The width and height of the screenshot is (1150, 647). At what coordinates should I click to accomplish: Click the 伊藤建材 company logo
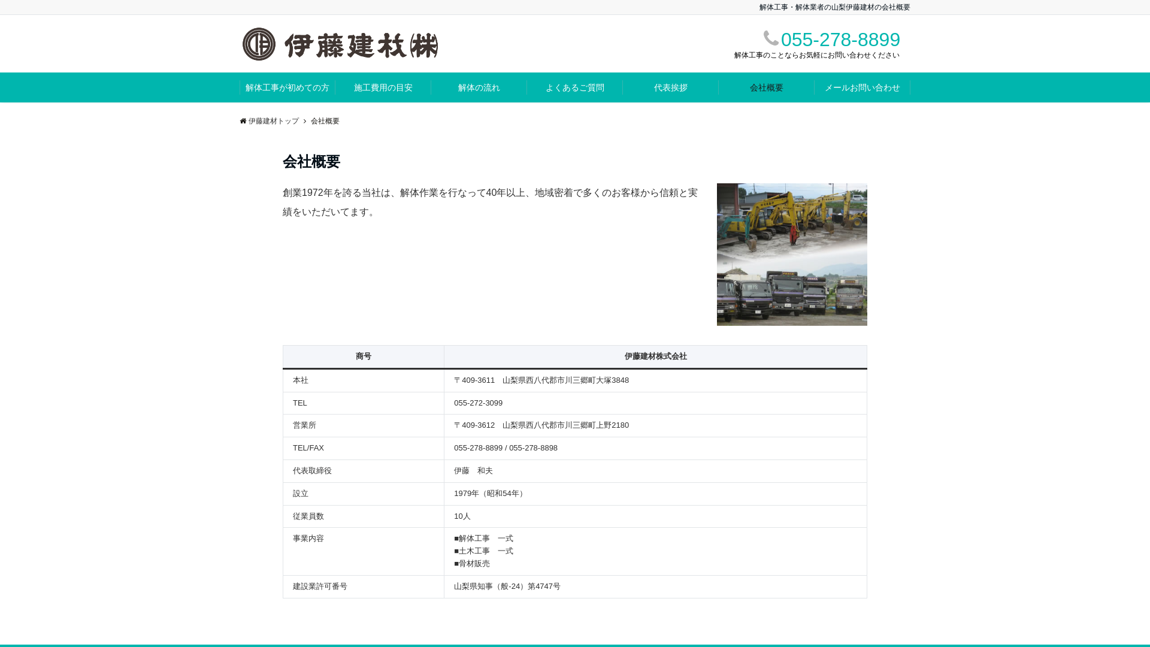point(340,44)
